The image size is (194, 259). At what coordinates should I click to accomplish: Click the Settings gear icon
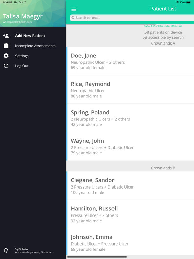coord(6,56)
